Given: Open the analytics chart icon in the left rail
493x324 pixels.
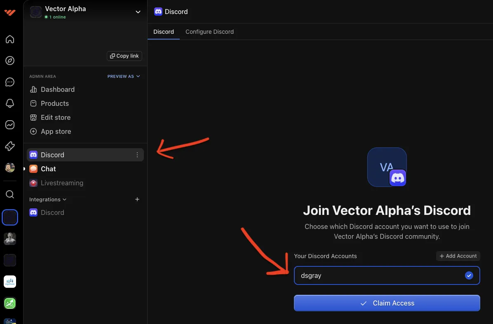Looking at the screenshot, I should coord(10,125).
